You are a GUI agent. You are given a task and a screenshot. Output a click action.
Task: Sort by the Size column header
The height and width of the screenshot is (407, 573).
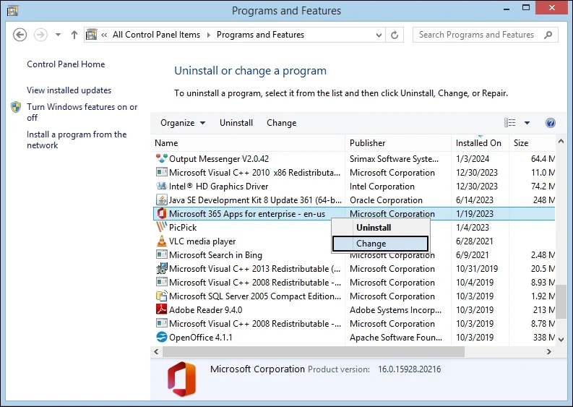coord(532,143)
